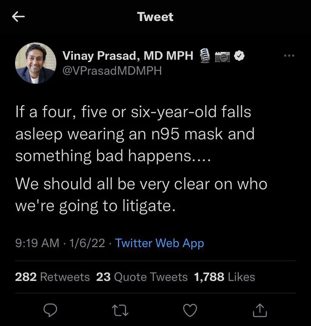Go back using the left arrow
This screenshot has width=311, height=326.
click(x=18, y=17)
